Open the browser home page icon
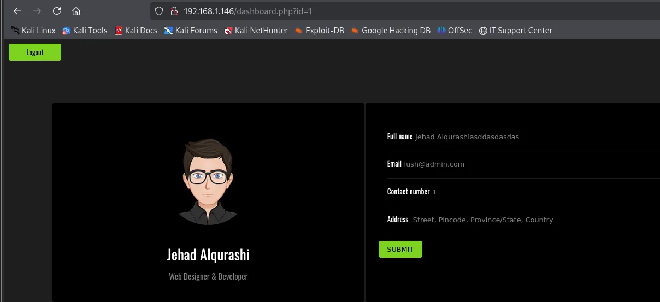 76,11
